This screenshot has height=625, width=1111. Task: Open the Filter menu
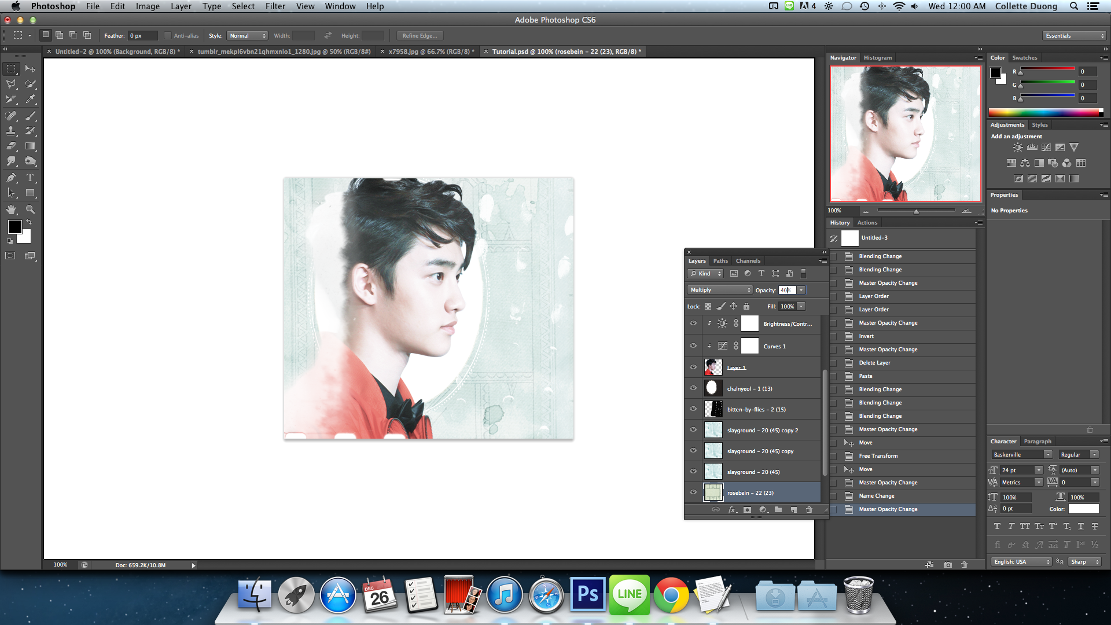275,6
